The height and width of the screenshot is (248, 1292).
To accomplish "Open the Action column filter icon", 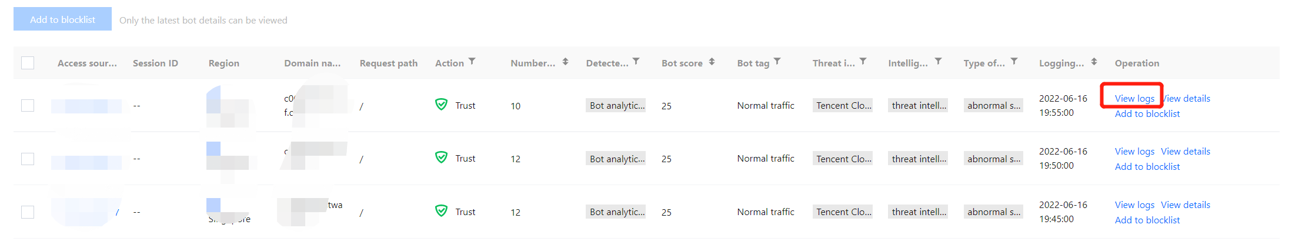I will [472, 61].
